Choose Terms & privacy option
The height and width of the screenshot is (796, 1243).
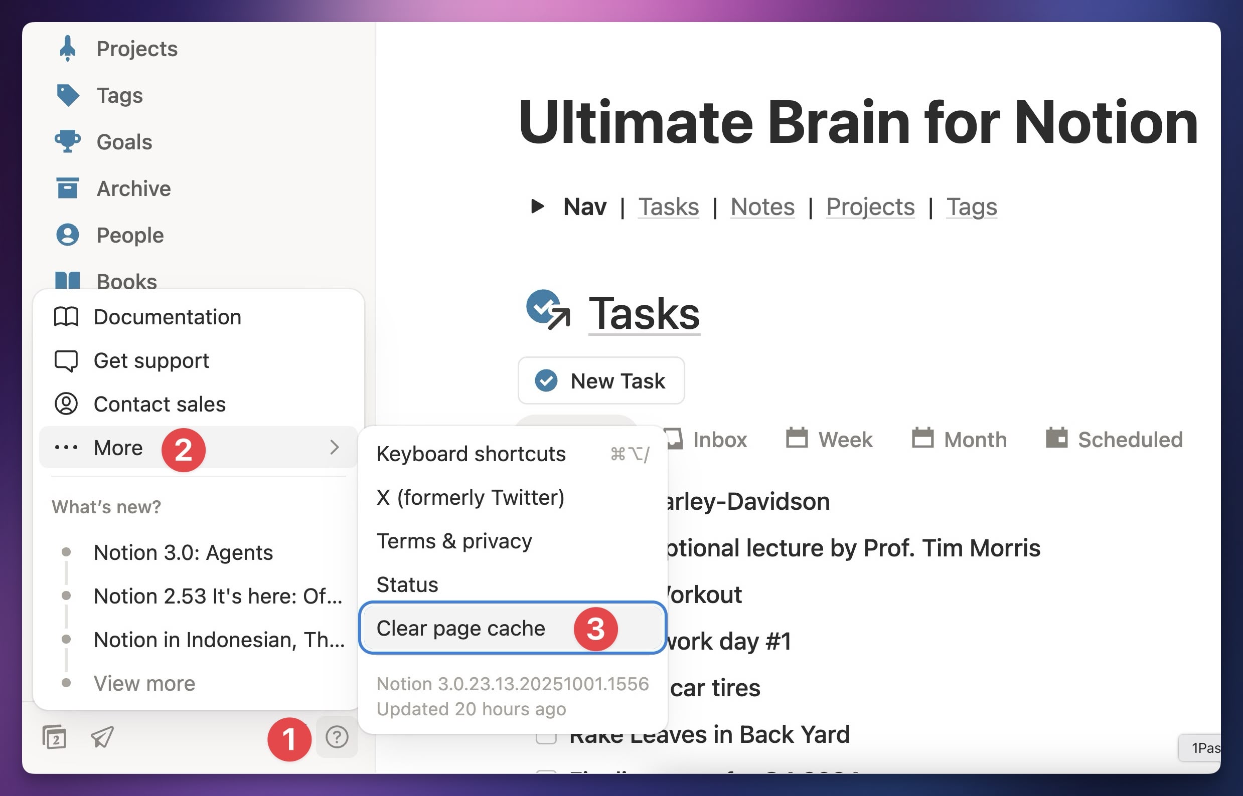[453, 541]
